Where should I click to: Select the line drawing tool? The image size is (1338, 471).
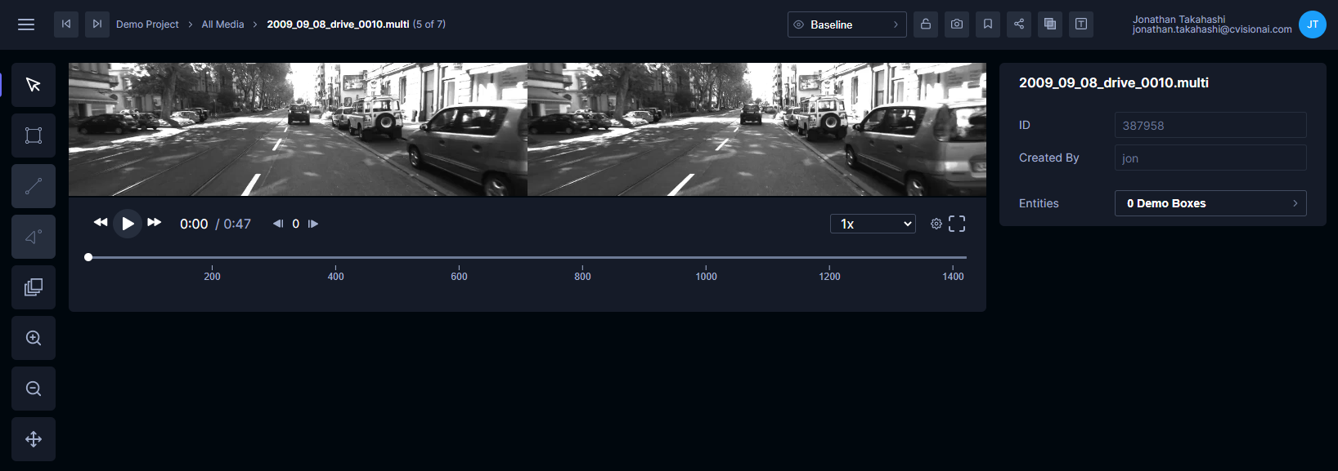click(34, 186)
